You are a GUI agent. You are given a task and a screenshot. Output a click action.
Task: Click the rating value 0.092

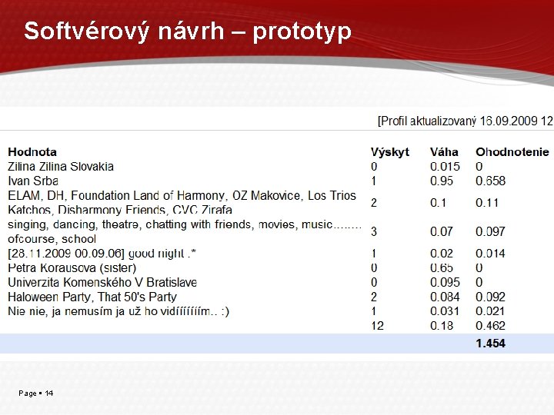pos(490,297)
